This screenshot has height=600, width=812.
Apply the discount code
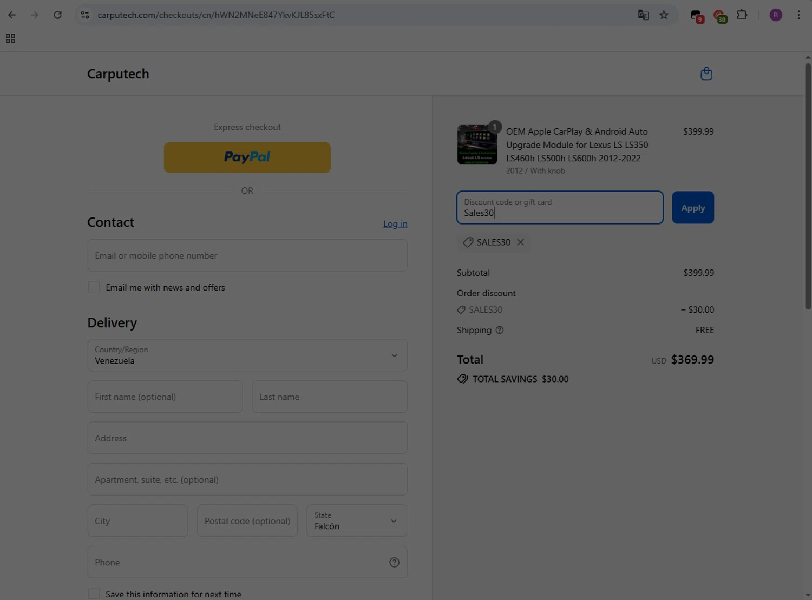[693, 208]
